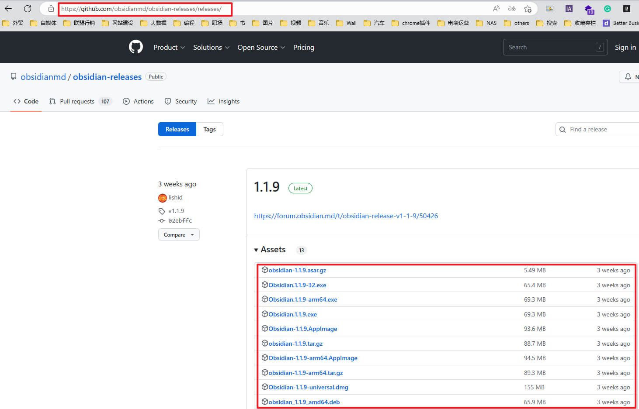The width and height of the screenshot is (639, 409).
Task: Expand the Solutions menu
Action: point(212,47)
